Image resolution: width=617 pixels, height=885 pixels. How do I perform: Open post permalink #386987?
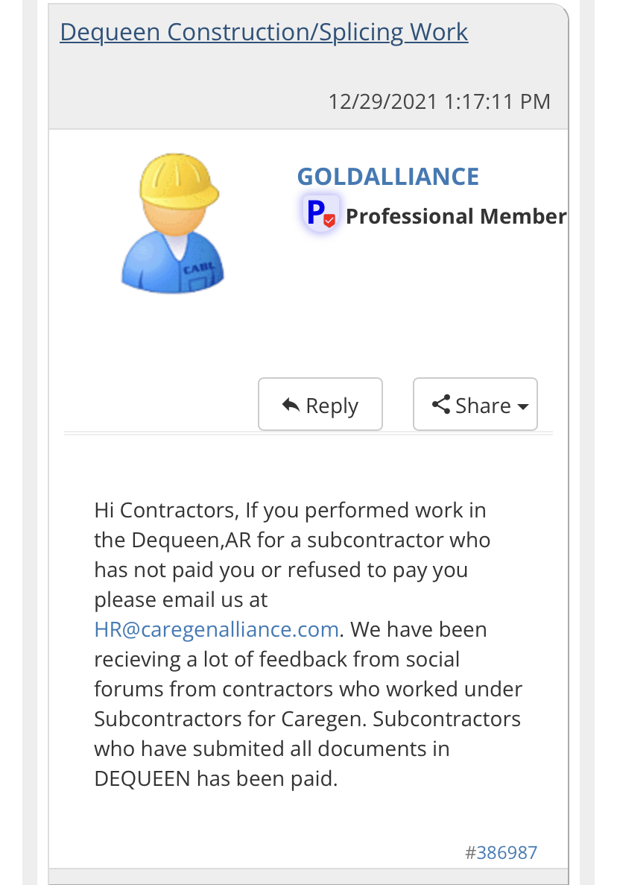(501, 853)
